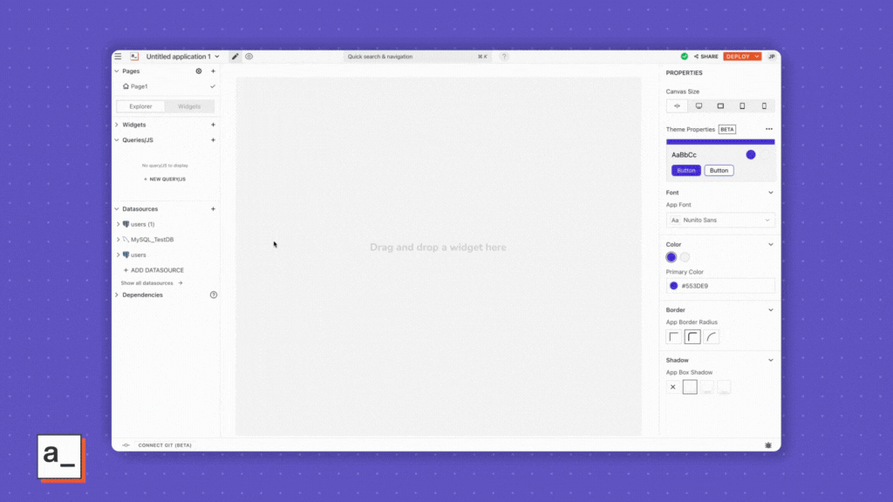
Task: Switch to edit mode with the pencil icon
Action: (x=235, y=57)
